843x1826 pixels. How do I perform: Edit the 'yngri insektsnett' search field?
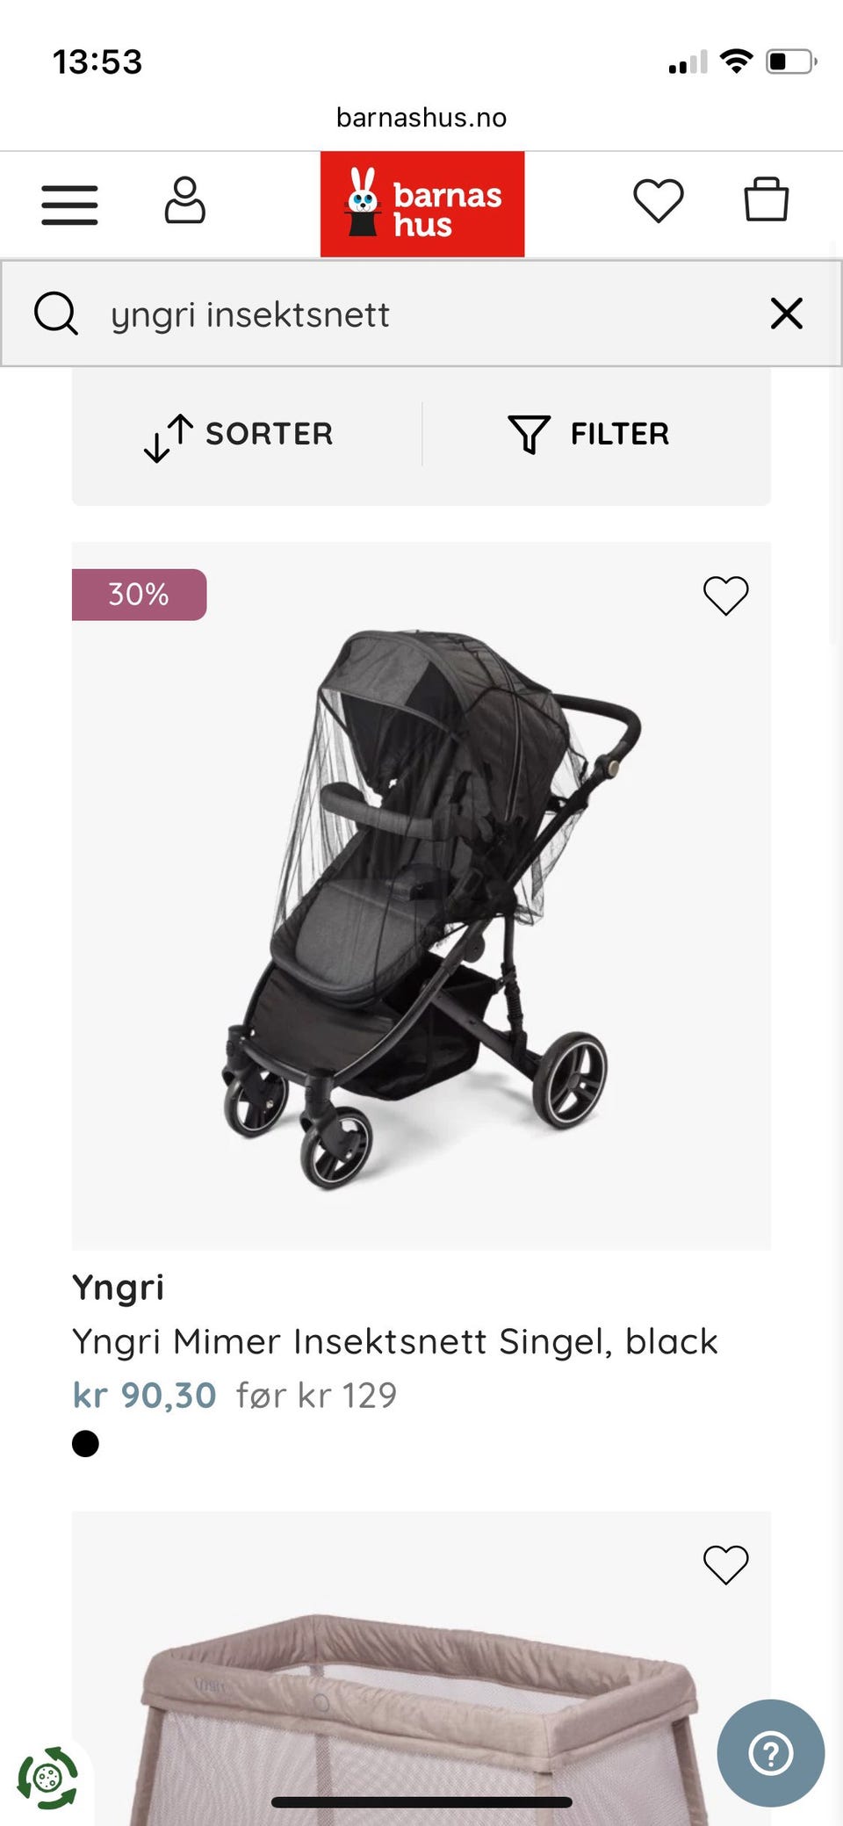[x=421, y=314]
